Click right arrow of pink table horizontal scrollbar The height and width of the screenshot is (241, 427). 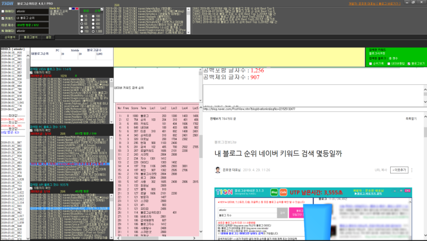point(194,238)
